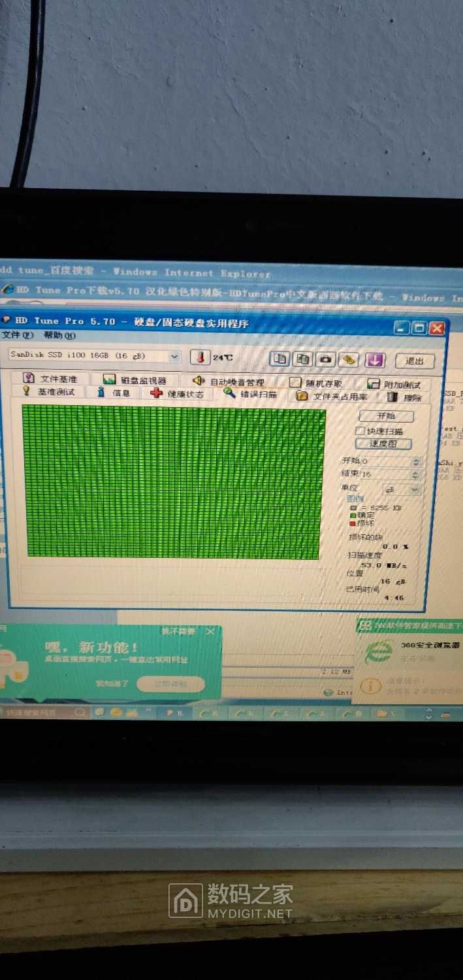
Task: Click the options tools icon in toolbar
Action: pos(349,360)
